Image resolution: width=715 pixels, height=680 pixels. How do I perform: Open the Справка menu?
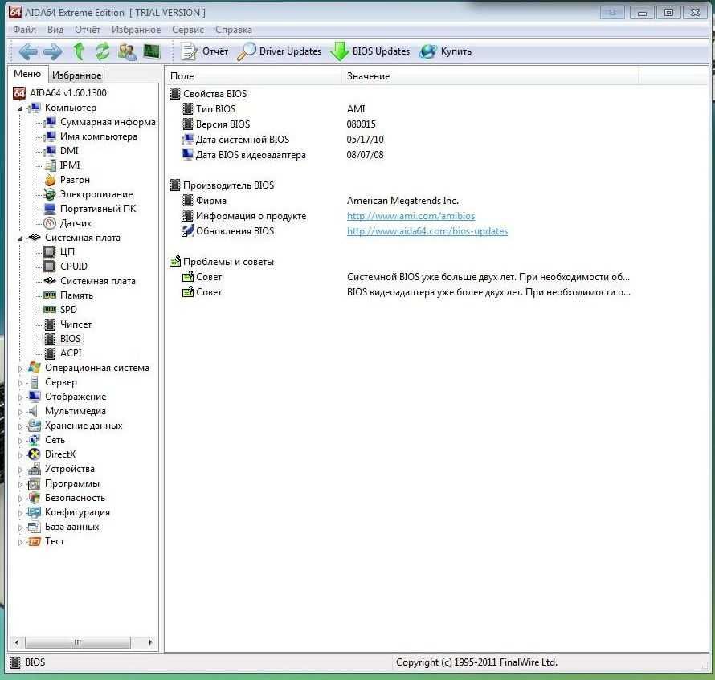[x=234, y=30]
